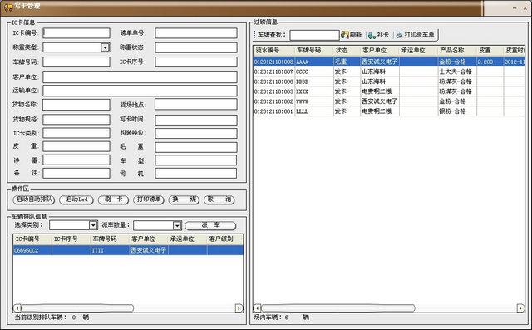This screenshot has width=532, height=330.
Task: Click 2.200 皮重 value cell
Action: tap(490, 62)
